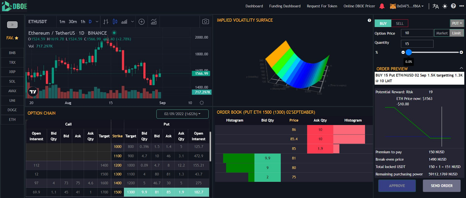Toggle the BUY side
This screenshot has height=198, width=466.
[x=383, y=24]
